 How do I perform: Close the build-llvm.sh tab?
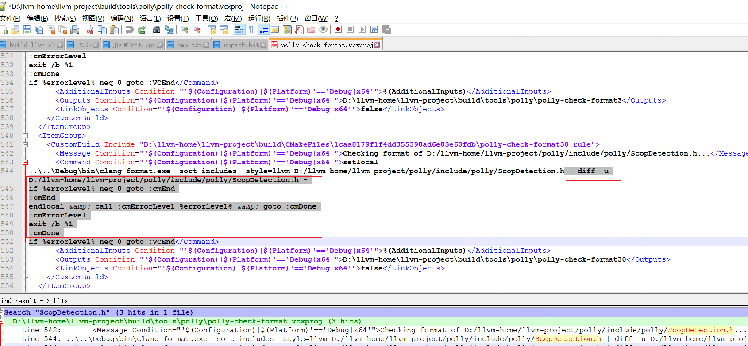pos(60,45)
